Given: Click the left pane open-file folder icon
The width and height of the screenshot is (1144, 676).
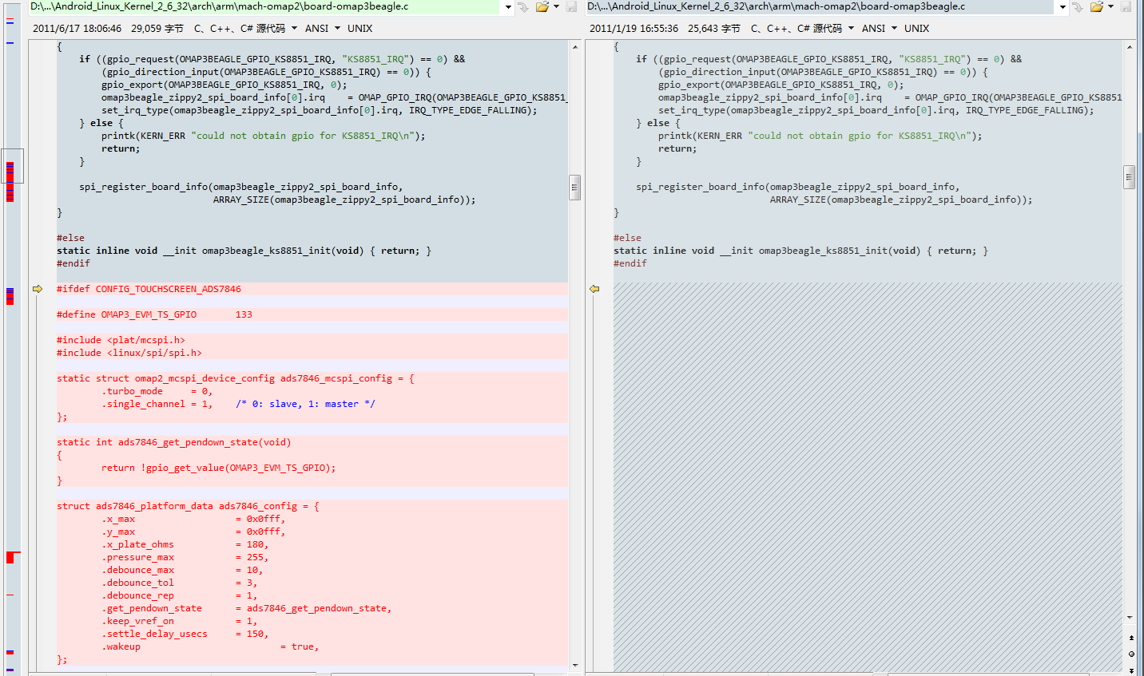Looking at the screenshot, I should pyautogui.click(x=542, y=7).
